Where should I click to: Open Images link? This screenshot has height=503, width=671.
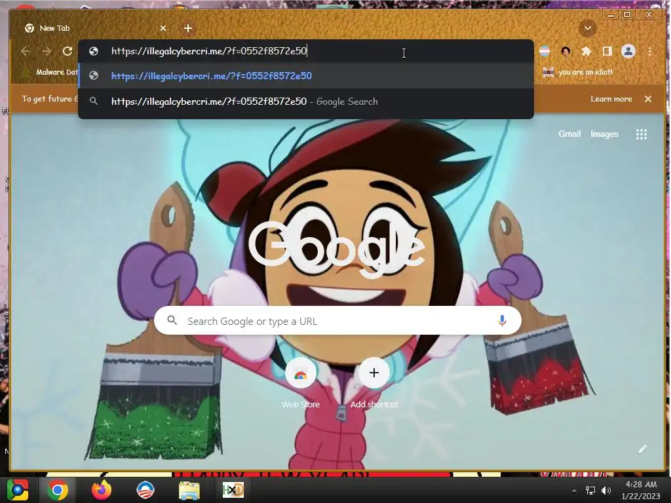[x=604, y=134]
